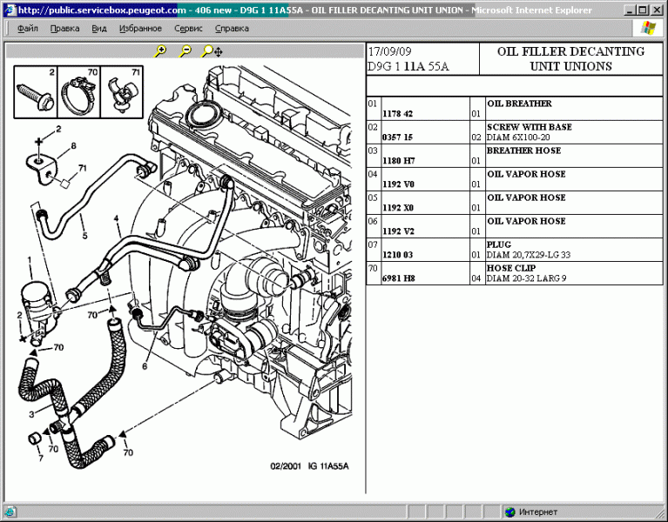Open the Избранное menu
The height and width of the screenshot is (522, 668).
pyautogui.click(x=139, y=28)
